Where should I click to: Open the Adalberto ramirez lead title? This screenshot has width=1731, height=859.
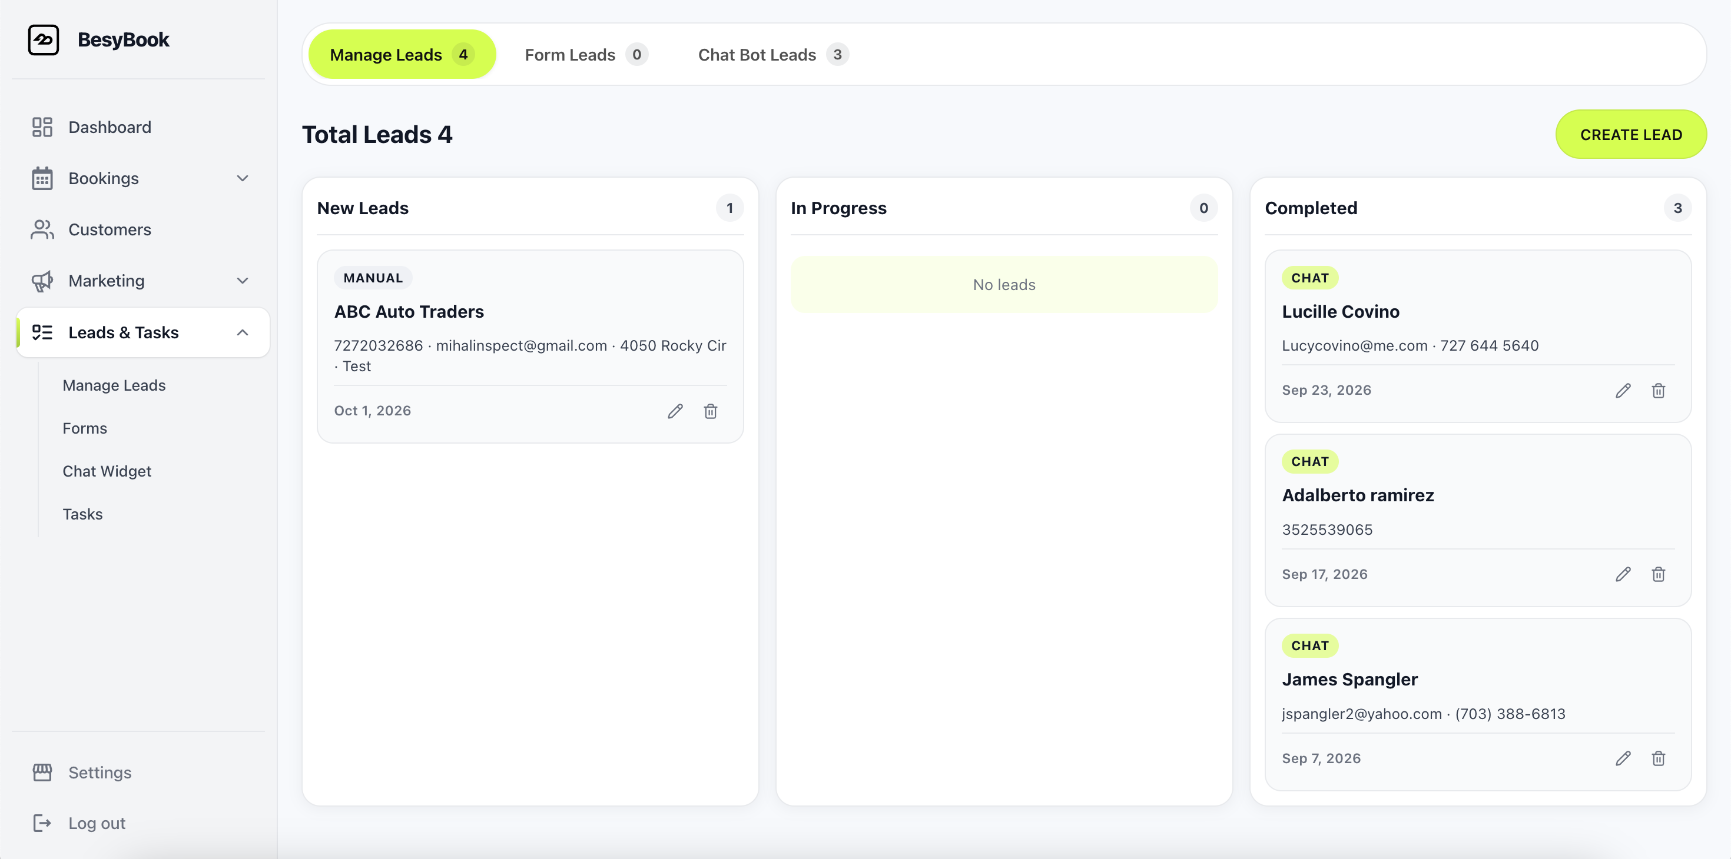click(1358, 495)
